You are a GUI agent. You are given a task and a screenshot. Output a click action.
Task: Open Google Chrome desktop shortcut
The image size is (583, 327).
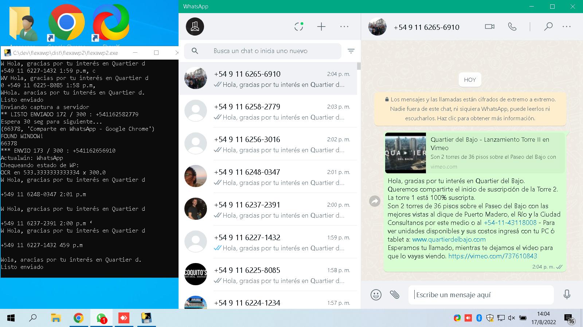tap(66, 23)
